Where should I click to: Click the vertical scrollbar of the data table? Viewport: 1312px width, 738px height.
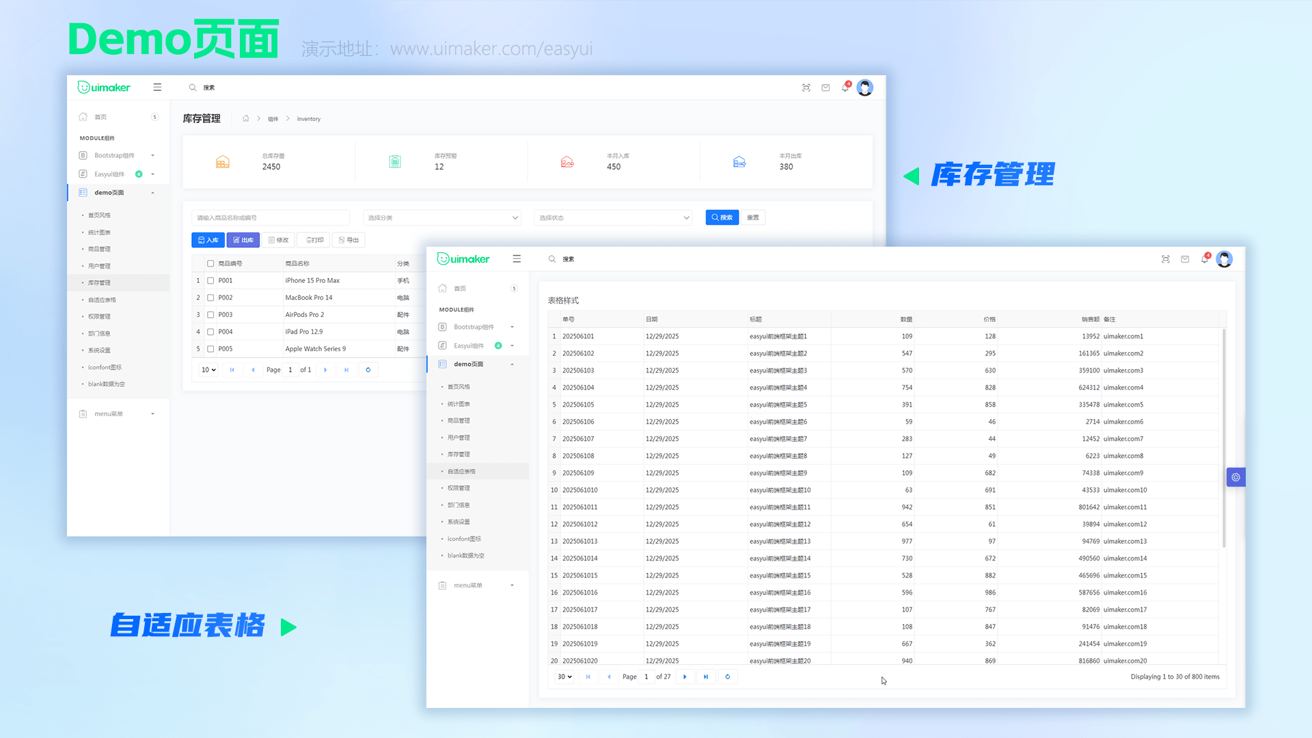coord(1223,437)
